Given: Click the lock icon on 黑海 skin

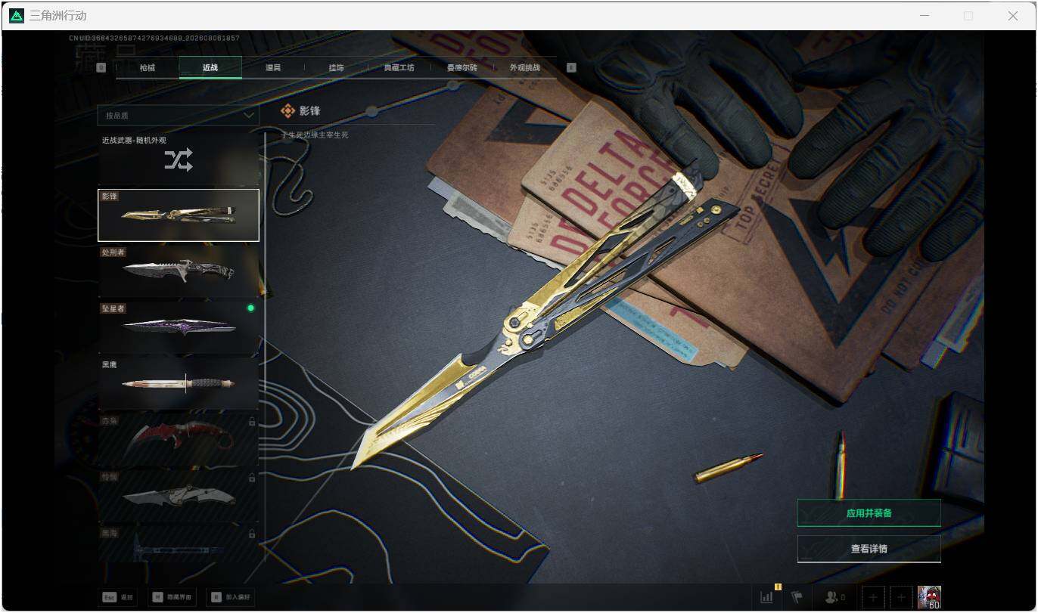Looking at the screenshot, I should (x=252, y=534).
